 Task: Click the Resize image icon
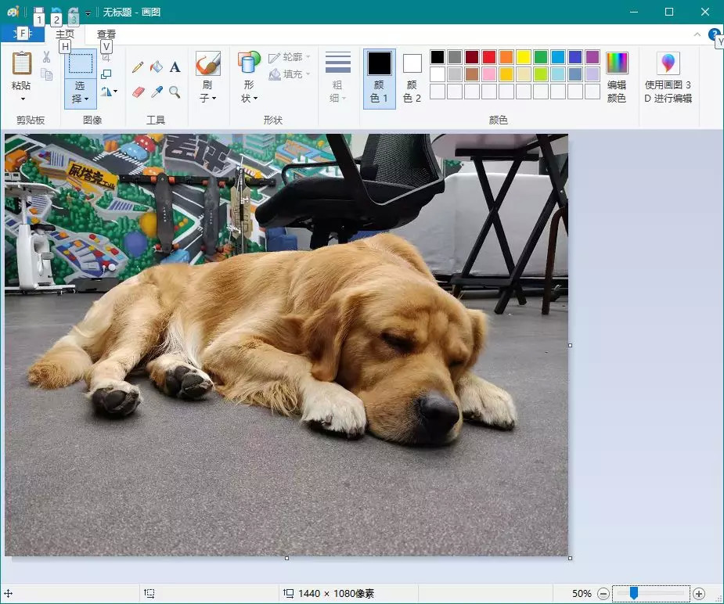(106, 74)
